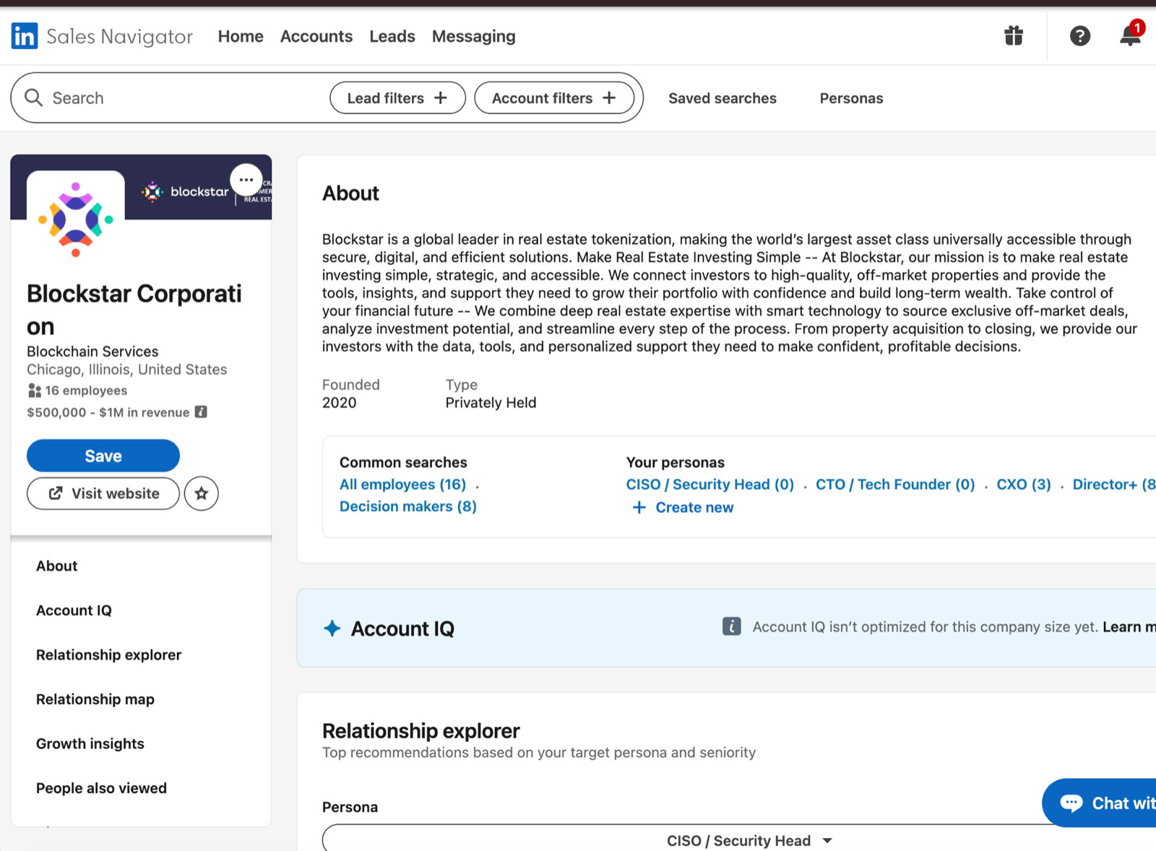This screenshot has height=851, width=1156.
Task: Click the Learn more link in Account IQ
Action: pos(1129,626)
